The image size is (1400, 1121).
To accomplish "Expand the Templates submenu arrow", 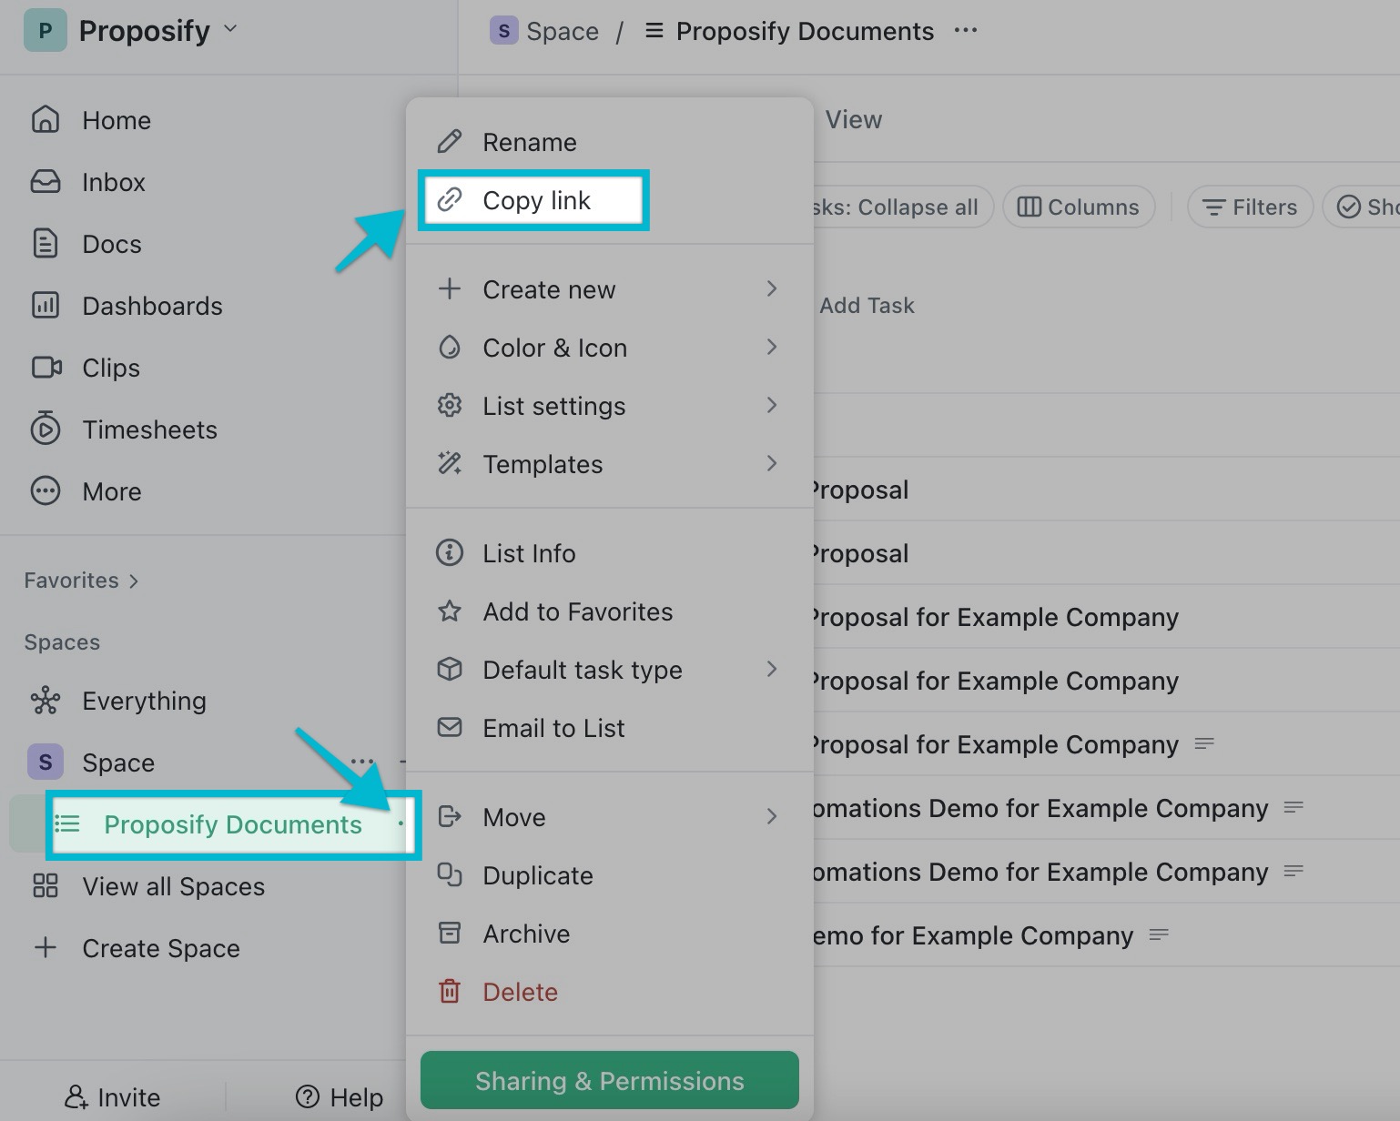I will click(x=772, y=464).
